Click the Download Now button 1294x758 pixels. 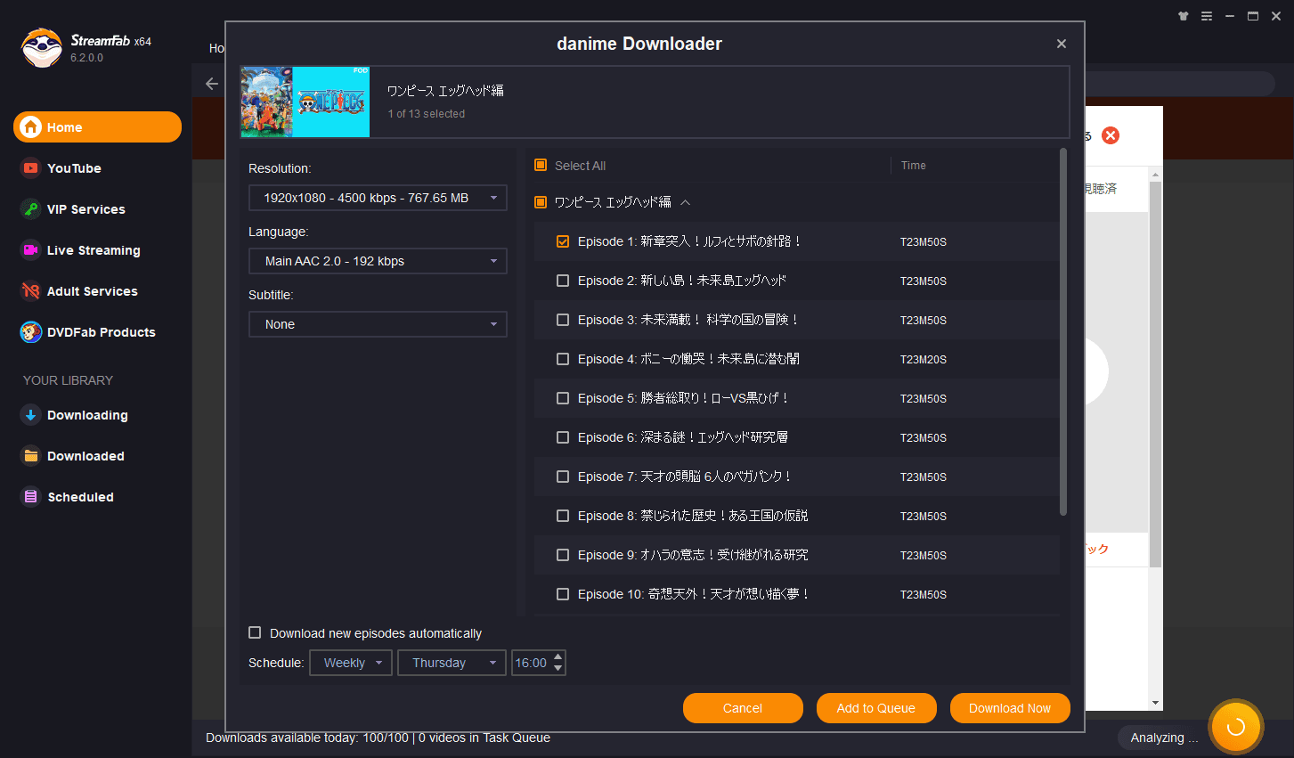coord(1010,708)
